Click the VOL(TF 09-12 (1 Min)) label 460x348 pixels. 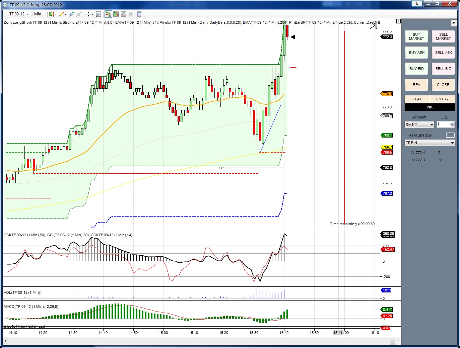[x=22, y=292]
